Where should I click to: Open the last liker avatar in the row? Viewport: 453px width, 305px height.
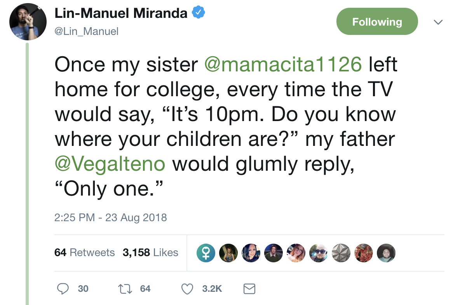(386, 253)
